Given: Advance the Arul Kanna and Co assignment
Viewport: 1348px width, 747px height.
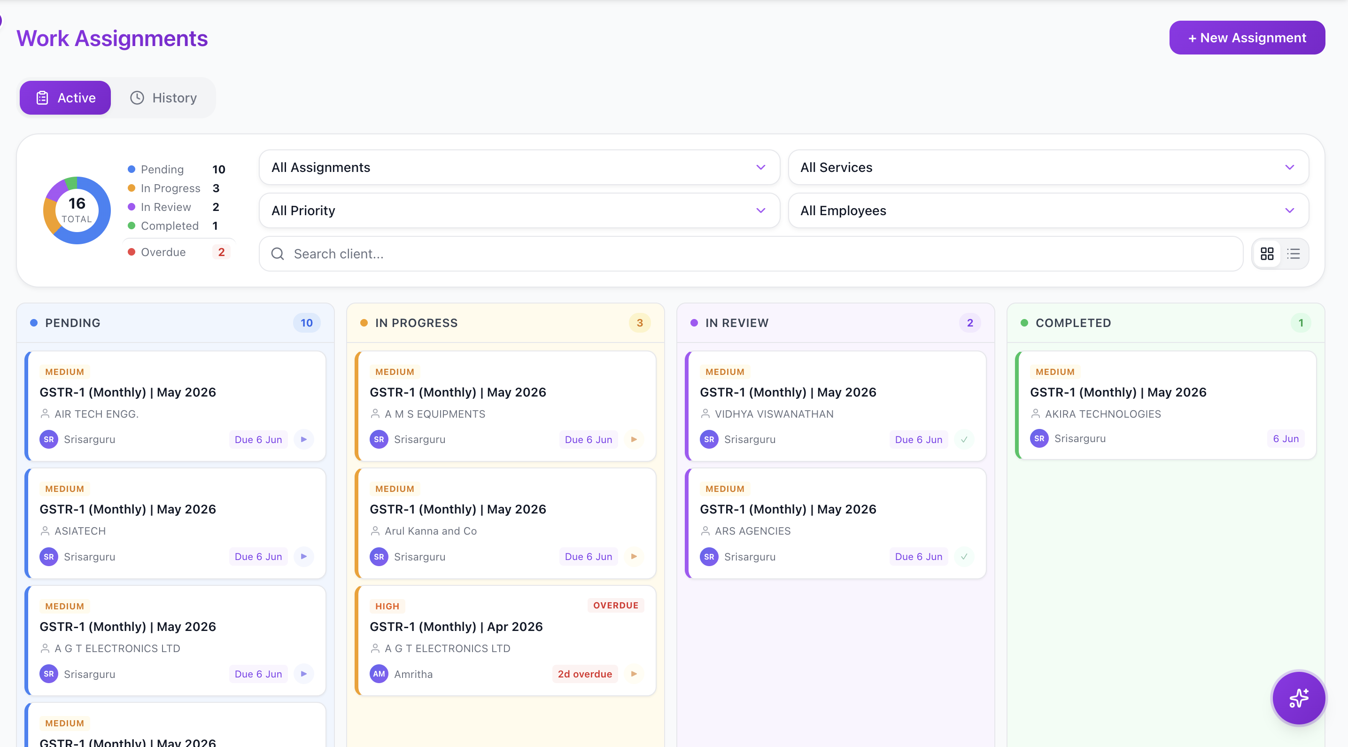Looking at the screenshot, I should [634, 556].
